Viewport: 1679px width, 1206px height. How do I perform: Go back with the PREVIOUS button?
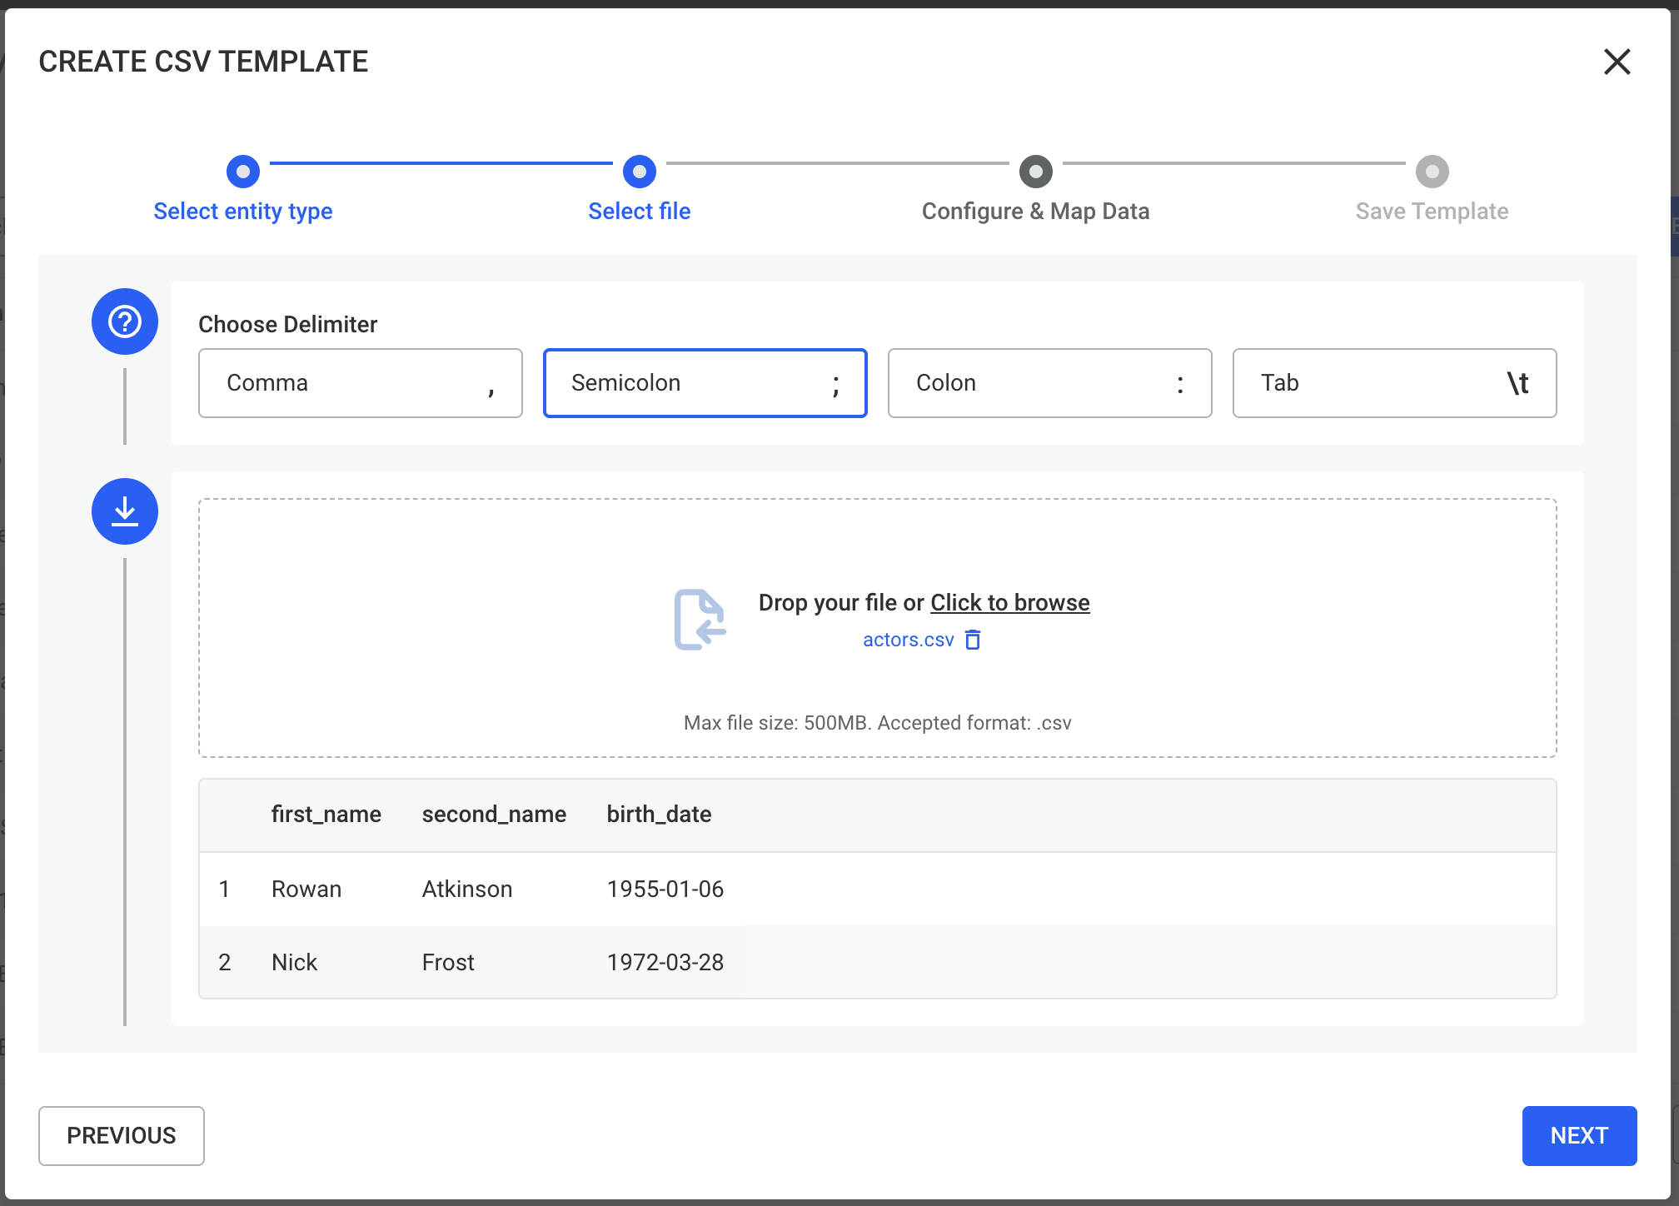(x=122, y=1135)
